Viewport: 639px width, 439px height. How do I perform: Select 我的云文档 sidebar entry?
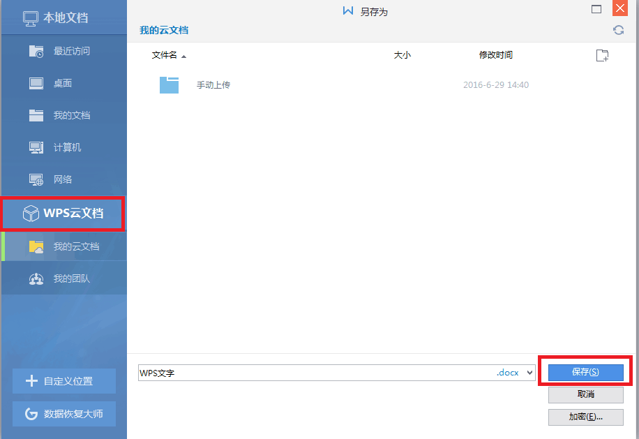(64, 246)
